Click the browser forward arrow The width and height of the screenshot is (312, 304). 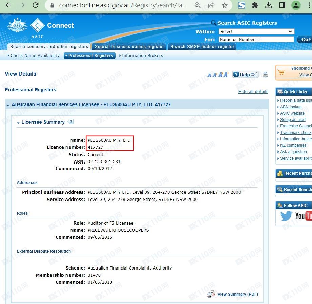(22, 5)
